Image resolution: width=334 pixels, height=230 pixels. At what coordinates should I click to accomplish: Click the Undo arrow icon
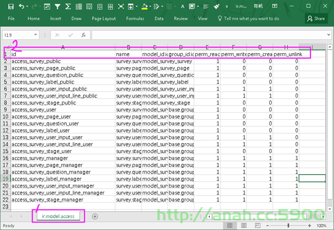click(21, 6)
